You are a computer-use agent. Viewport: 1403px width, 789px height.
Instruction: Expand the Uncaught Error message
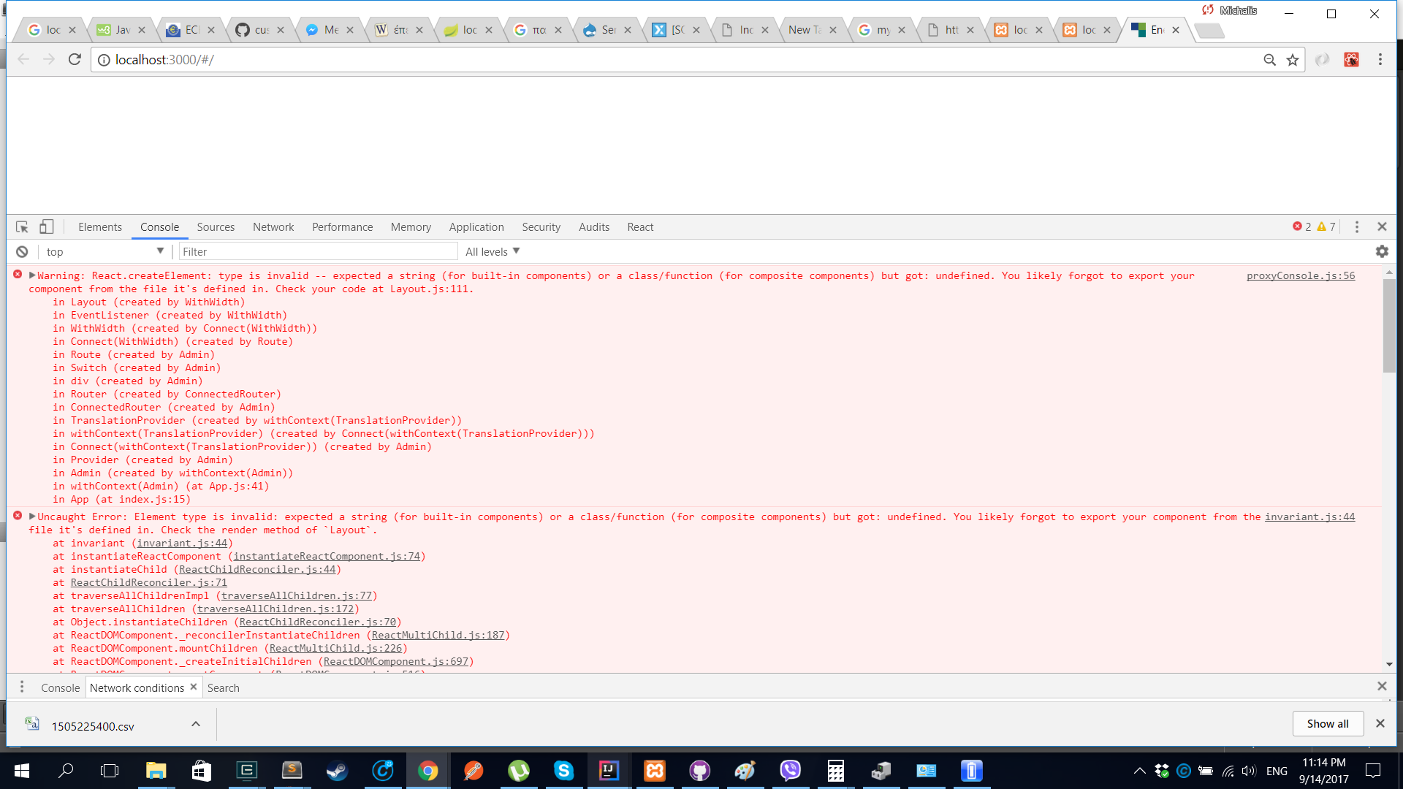(x=32, y=517)
